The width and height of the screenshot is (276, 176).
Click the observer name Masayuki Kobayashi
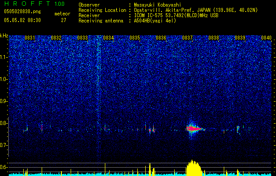pyautogui.click(x=158, y=5)
